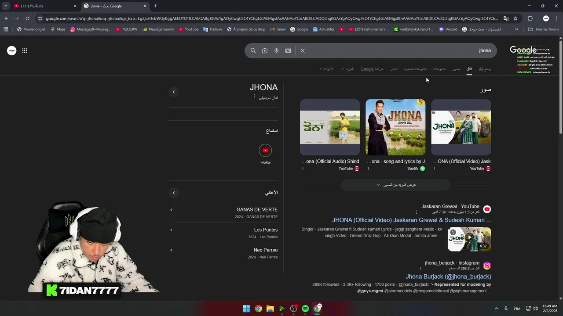The height and width of the screenshot is (316, 563).
Task: Click YouTube favicon beside Jaskaran Grewal result
Action: (487, 209)
